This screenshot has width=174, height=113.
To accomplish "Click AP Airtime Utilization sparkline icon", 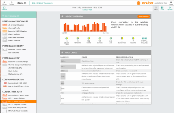I will 5,25.
